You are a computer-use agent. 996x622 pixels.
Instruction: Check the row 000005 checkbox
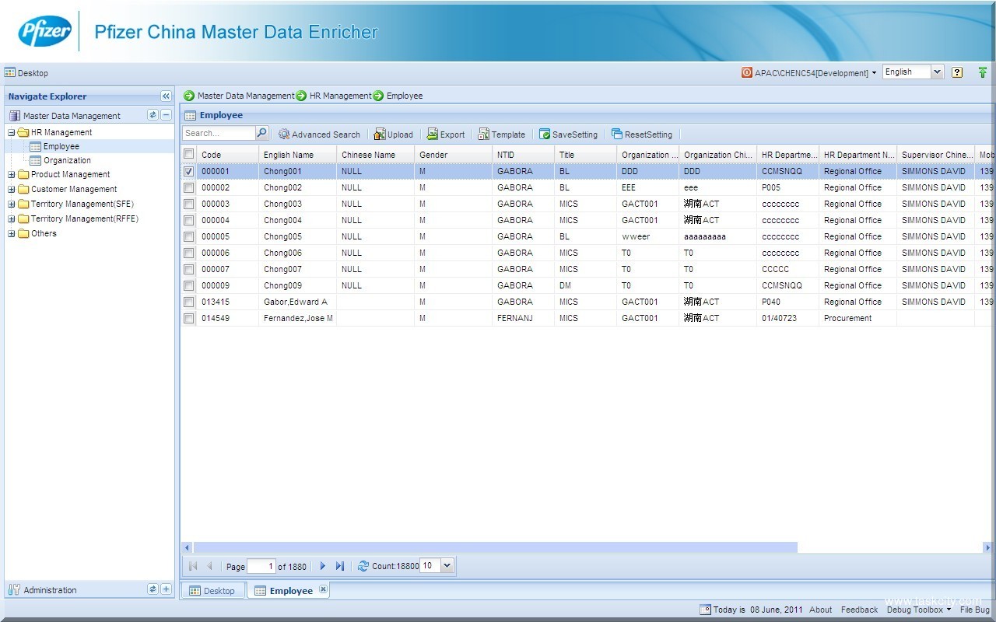(x=188, y=236)
